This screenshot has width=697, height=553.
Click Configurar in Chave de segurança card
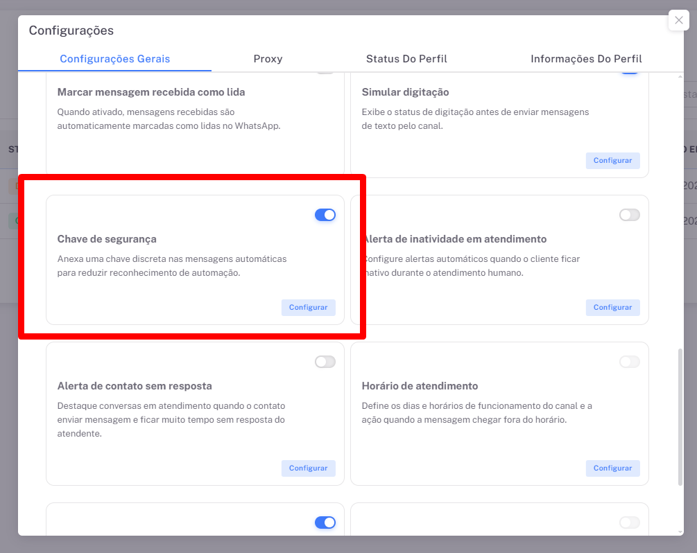(308, 308)
